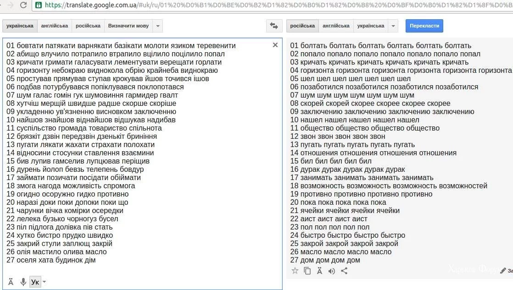Click the browser forward arrow
Screen dimensions: 513x290
click(x=11, y=5)
